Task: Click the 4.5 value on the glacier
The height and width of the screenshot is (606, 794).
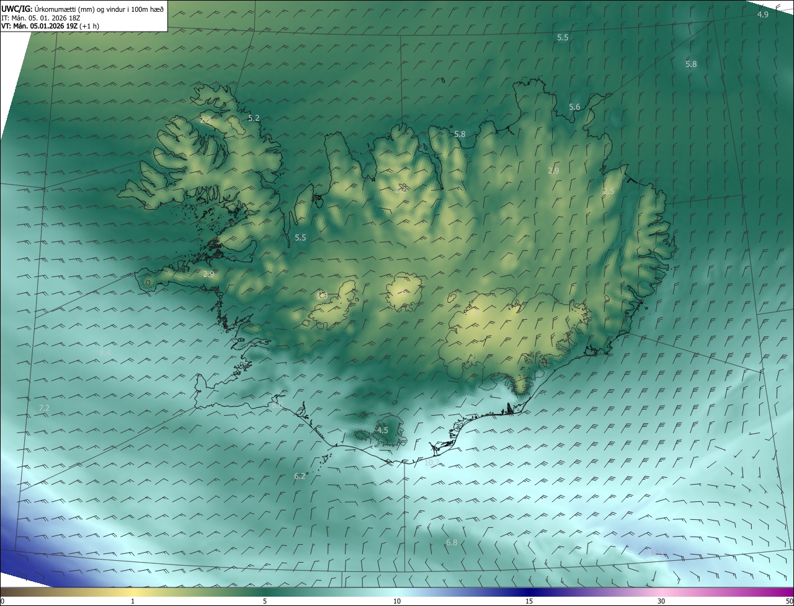Action: click(x=383, y=430)
